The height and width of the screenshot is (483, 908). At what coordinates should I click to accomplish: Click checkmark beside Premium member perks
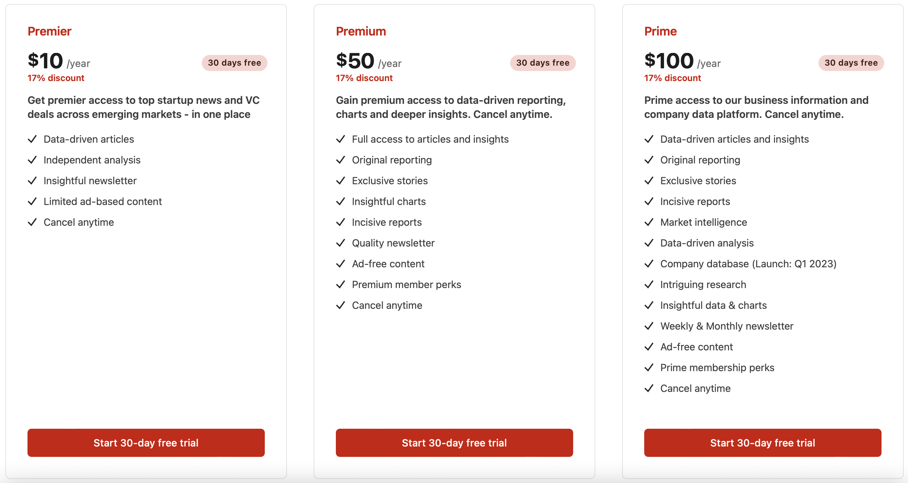341,285
